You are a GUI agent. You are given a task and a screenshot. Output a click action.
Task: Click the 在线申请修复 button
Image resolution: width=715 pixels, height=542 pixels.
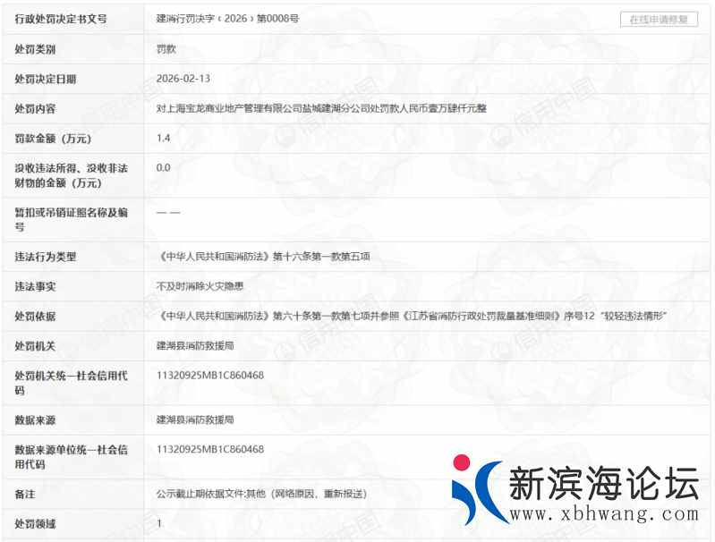659,19
